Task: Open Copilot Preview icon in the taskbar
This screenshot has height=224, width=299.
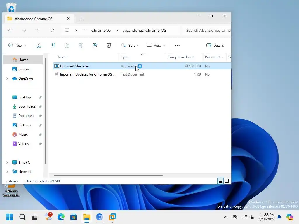Action: (x=290, y=217)
